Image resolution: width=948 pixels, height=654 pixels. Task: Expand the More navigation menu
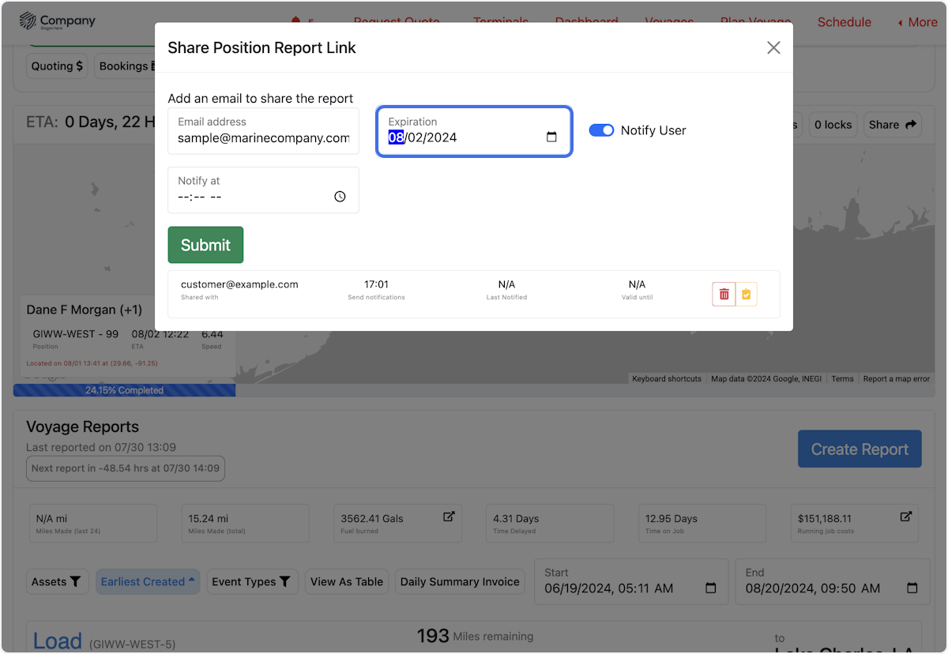click(916, 22)
